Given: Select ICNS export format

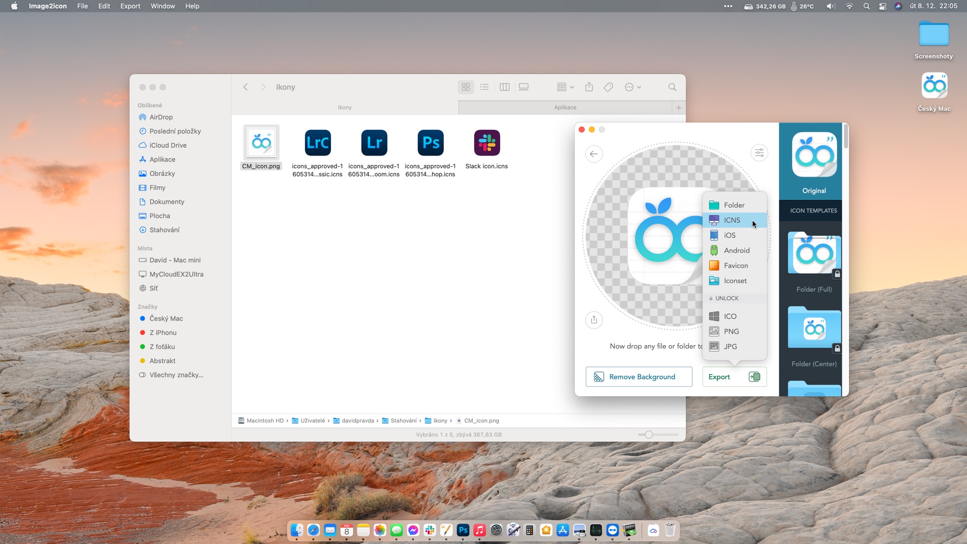Looking at the screenshot, I should click(x=732, y=220).
